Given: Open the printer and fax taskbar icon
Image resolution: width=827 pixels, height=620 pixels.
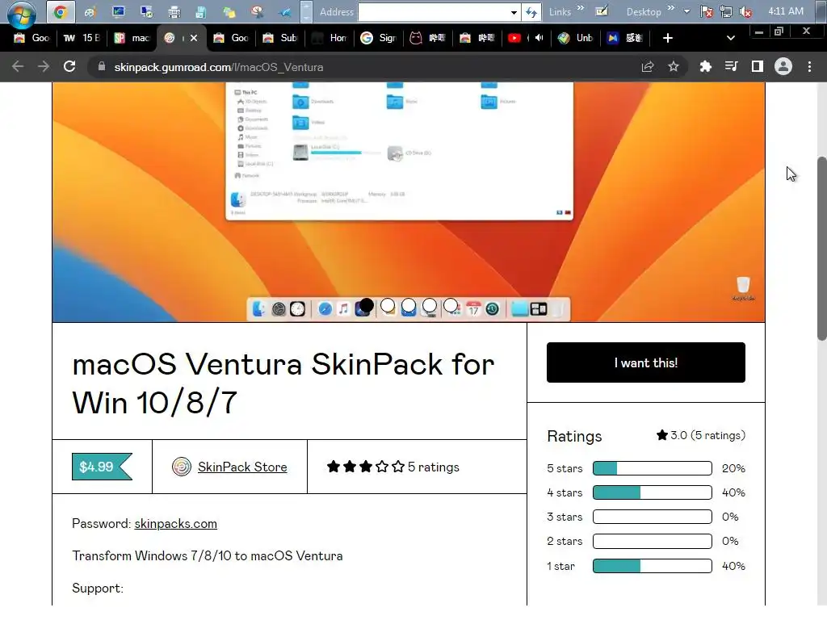Looking at the screenshot, I should (x=174, y=11).
